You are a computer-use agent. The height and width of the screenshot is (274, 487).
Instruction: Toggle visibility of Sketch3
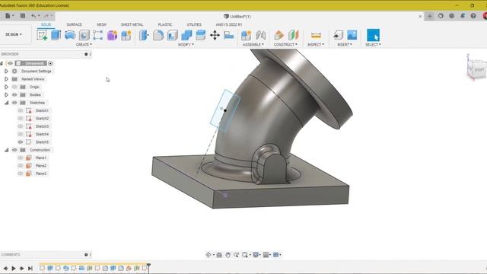point(21,126)
